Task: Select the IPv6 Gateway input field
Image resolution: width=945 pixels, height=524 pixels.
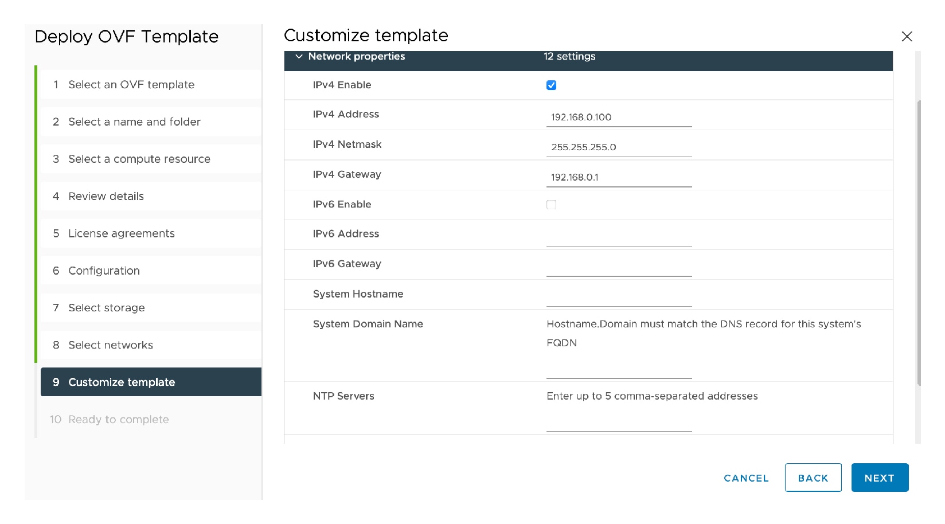Action: [619, 268]
